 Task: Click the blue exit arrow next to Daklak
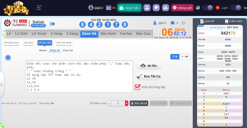click(52, 24)
